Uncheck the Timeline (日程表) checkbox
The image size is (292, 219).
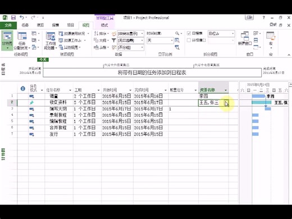(x=189, y=34)
